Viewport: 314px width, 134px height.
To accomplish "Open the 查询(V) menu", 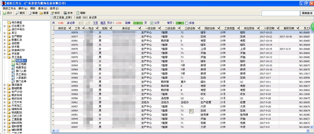I will [x=43, y=8].
